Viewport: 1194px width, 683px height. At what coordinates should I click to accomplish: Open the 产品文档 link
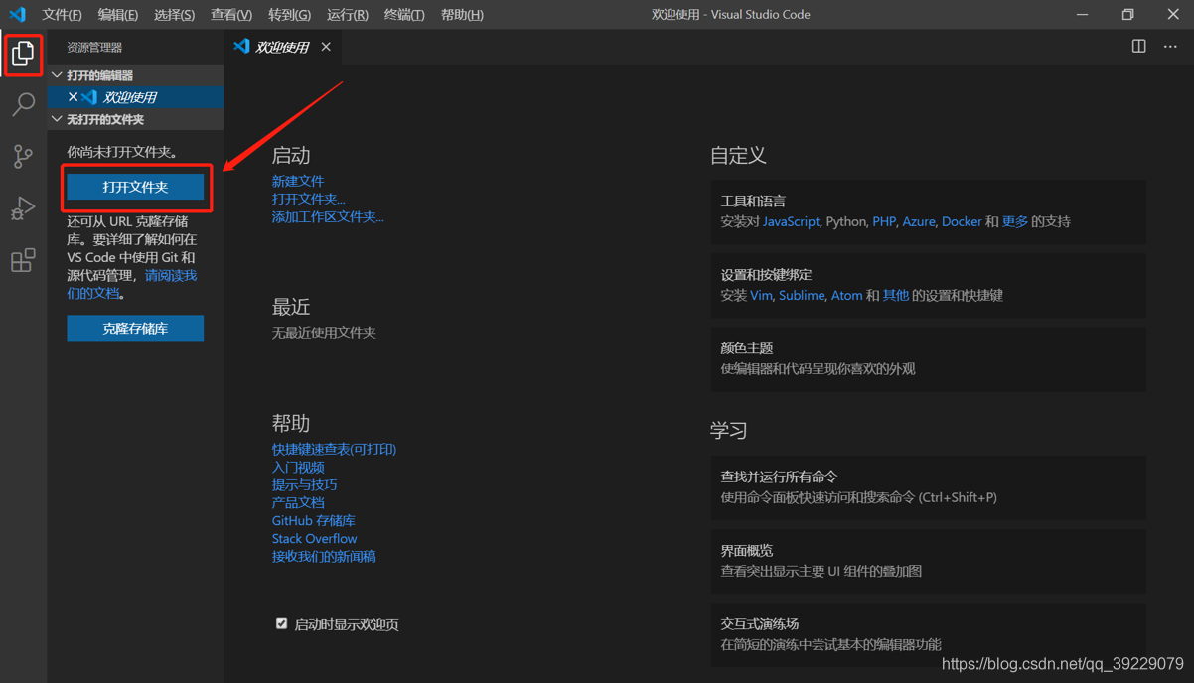[x=298, y=502]
